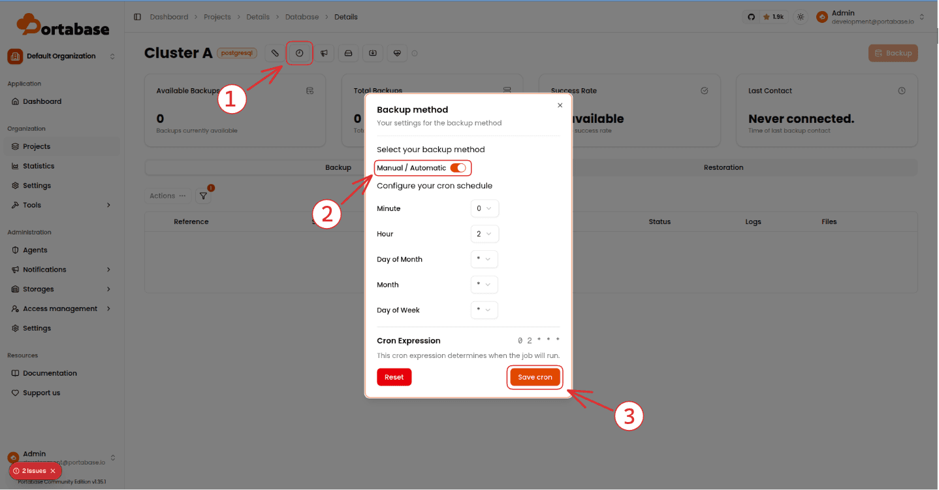Open the Documentation link in sidebar
939x490 pixels.
[62, 374]
